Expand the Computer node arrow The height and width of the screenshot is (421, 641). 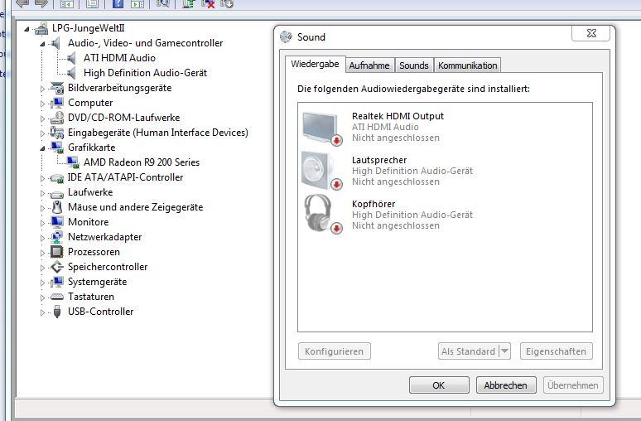(x=42, y=104)
